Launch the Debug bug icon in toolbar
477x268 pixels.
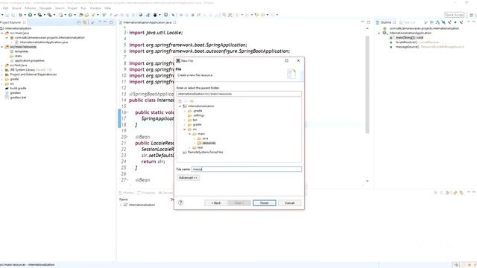pyautogui.click(x=20, y=15)
